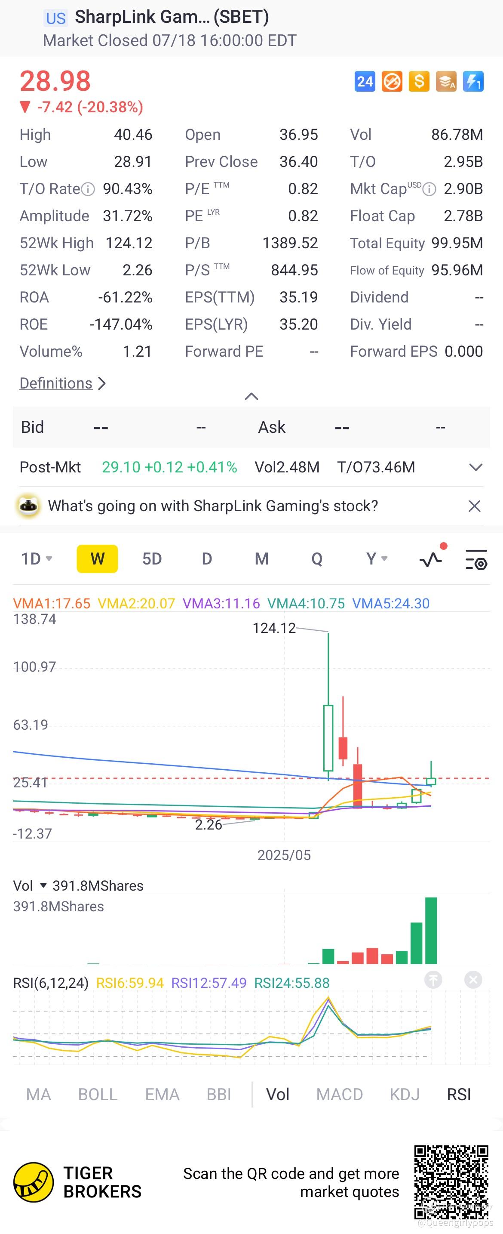Tap the blue 24-hour trading badge icon
The width and height of the screenshot is (503, 1234).
point(365,81)
